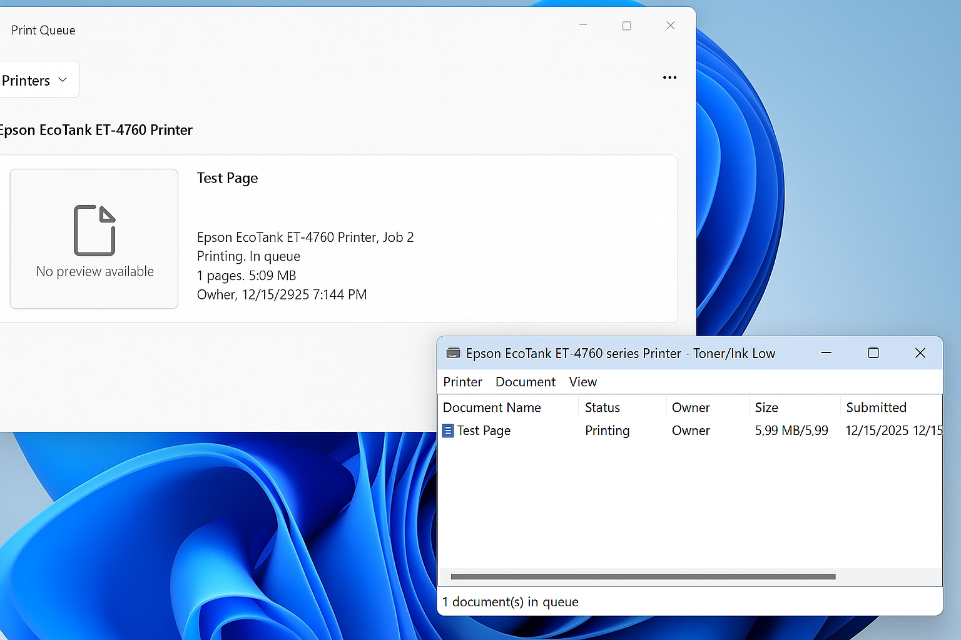961x640 pixels.
Task: Close the Epson EcoTank printer window
Action: [920, 353]
